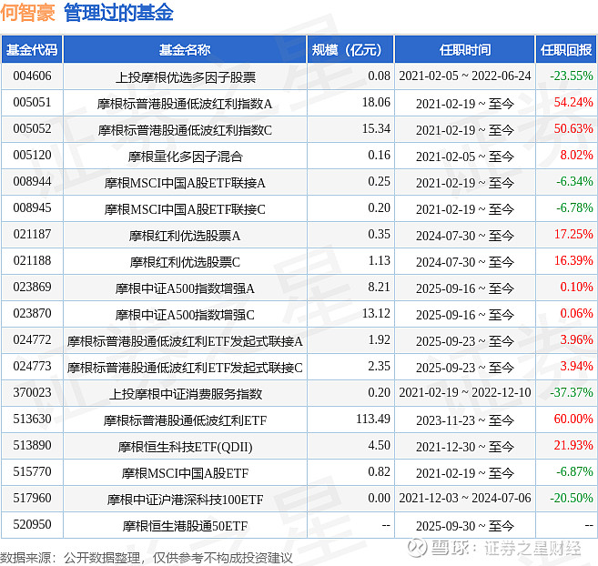
Task: Click 摩根标普港股通低波红利ETF fund name
Action: (185, 419)
